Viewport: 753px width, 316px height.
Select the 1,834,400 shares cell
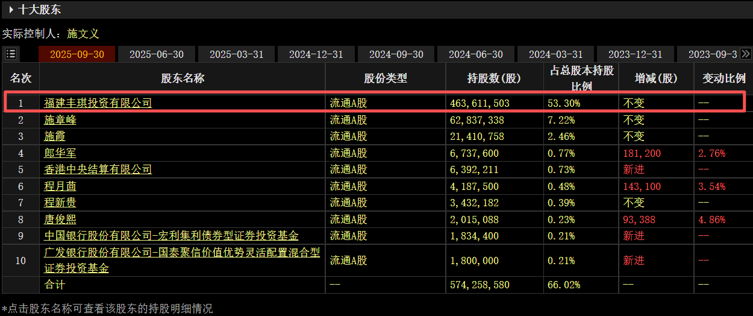(475, 236)
